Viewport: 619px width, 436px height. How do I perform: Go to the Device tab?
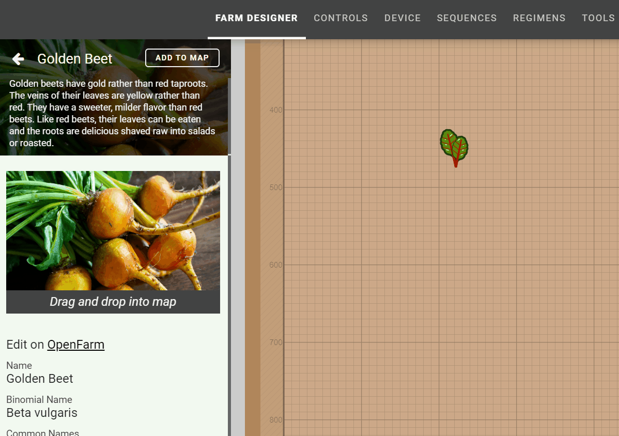(402, 18)
